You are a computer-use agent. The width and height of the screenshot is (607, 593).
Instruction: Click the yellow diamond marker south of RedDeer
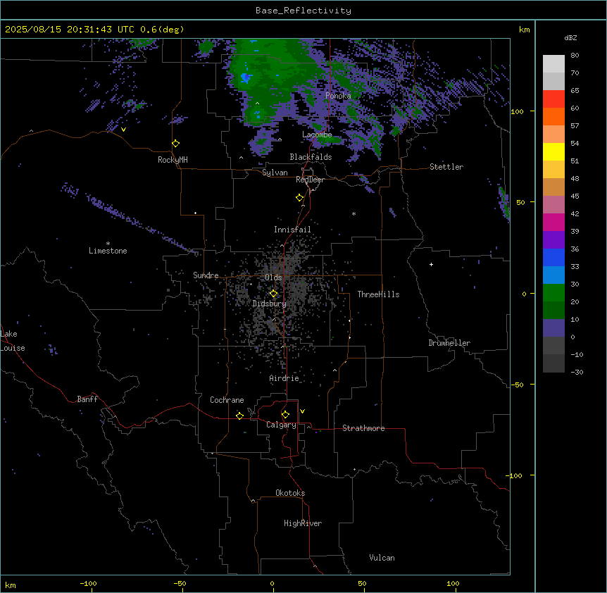tap(300, 198)
